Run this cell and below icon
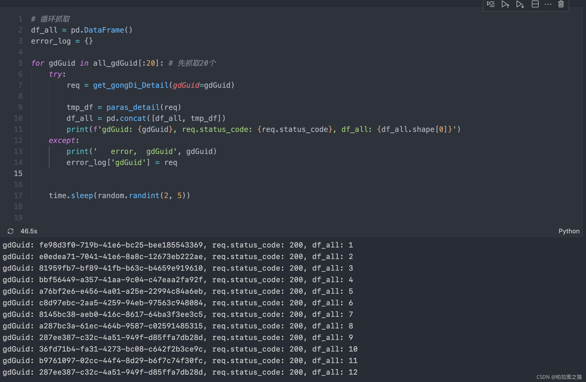 (x=520, y=4)
